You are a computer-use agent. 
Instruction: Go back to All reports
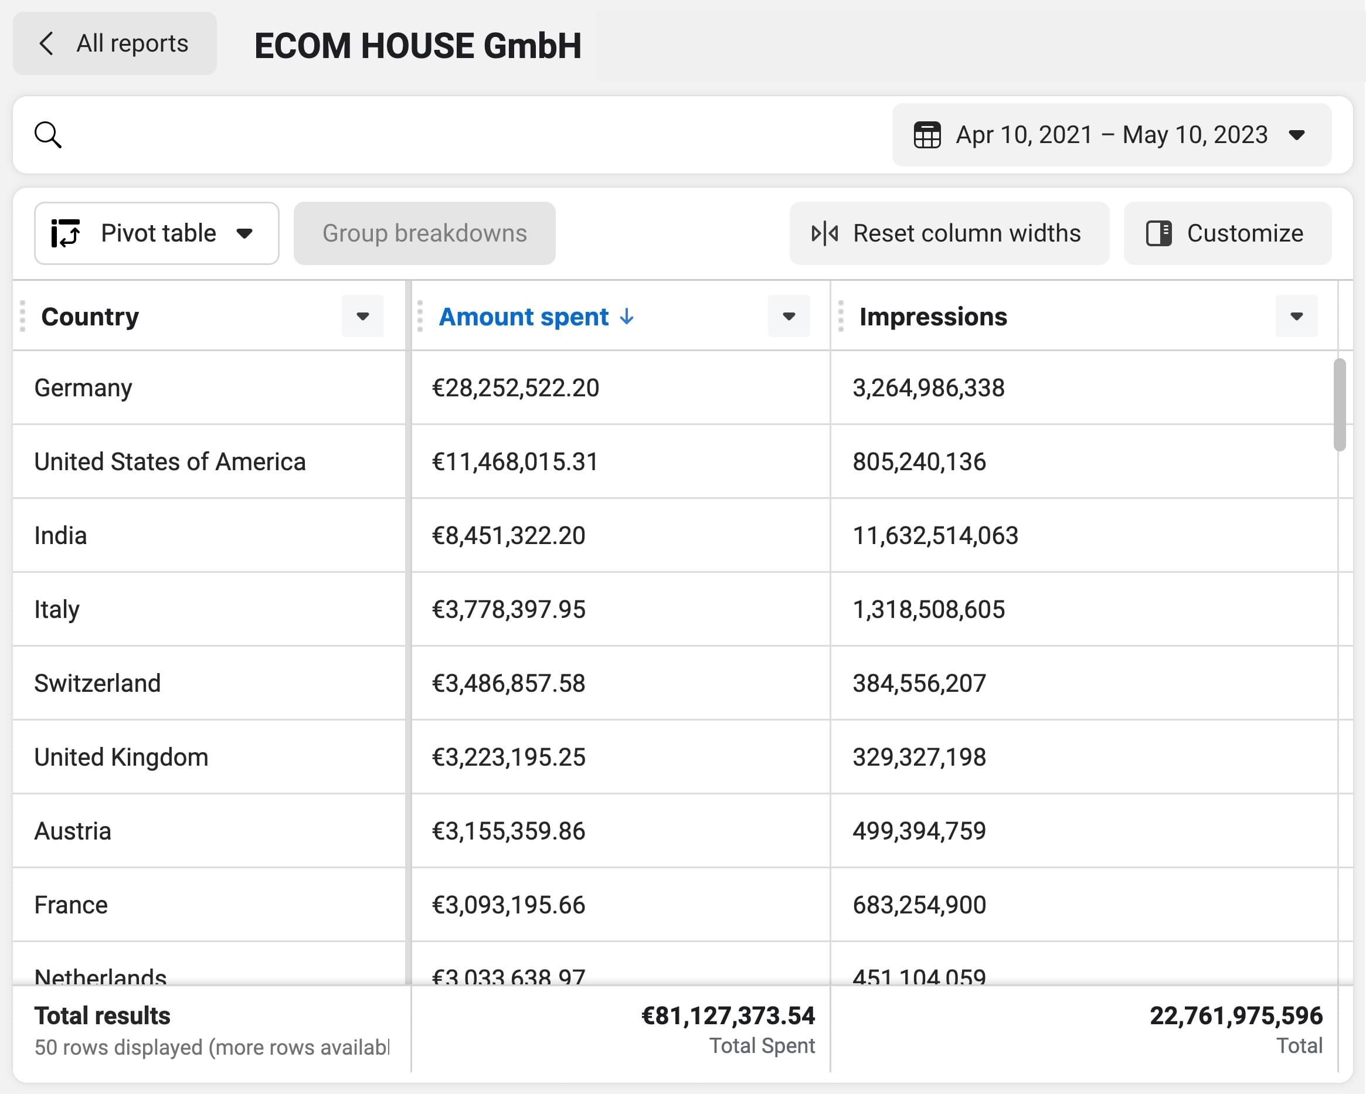tap(115, 44)
